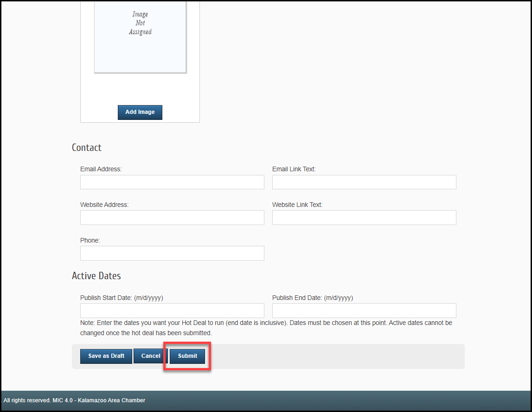Select the Publish End Date field
This screenshot has width=532, height=412.
(364, 311)
